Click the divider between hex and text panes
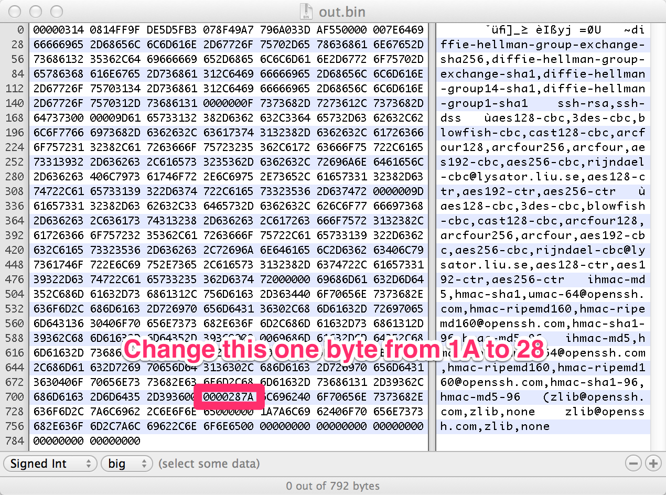 tap(432, 236)
